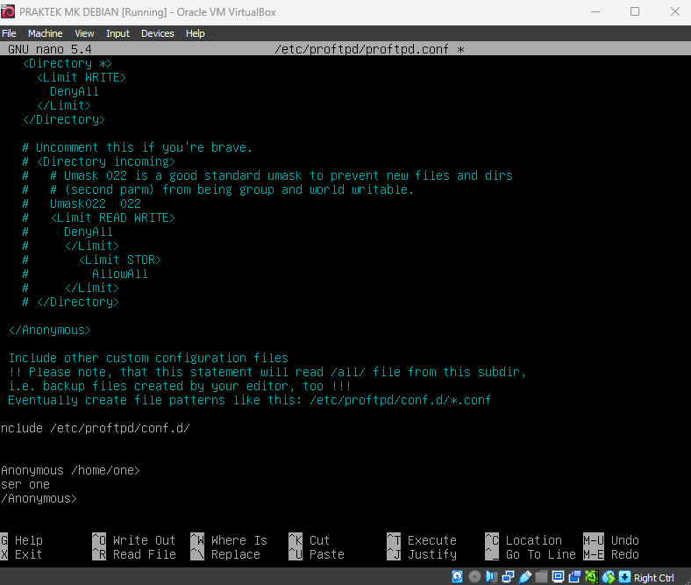The width and height of the screenshot is (691, 585).
Task: Open the audio settings status icon
Action: [x=491, y=576]
